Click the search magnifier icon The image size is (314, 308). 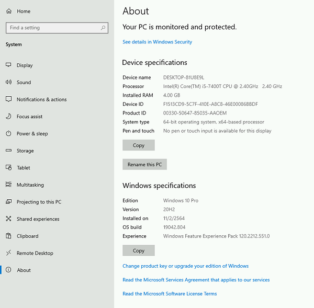(103, 28)
